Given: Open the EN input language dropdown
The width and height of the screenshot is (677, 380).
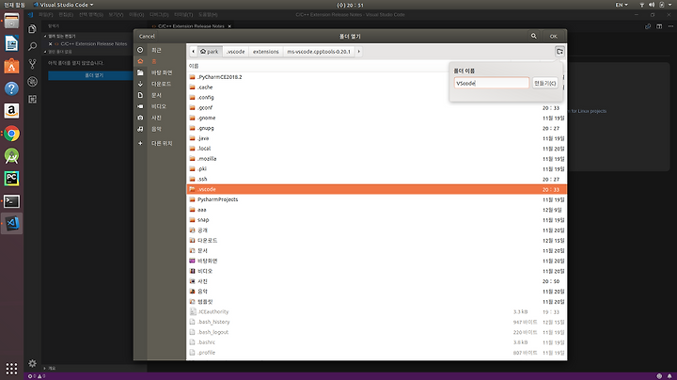Looking at the screenshot, I should pyautogui.click(x=622, y=5).
